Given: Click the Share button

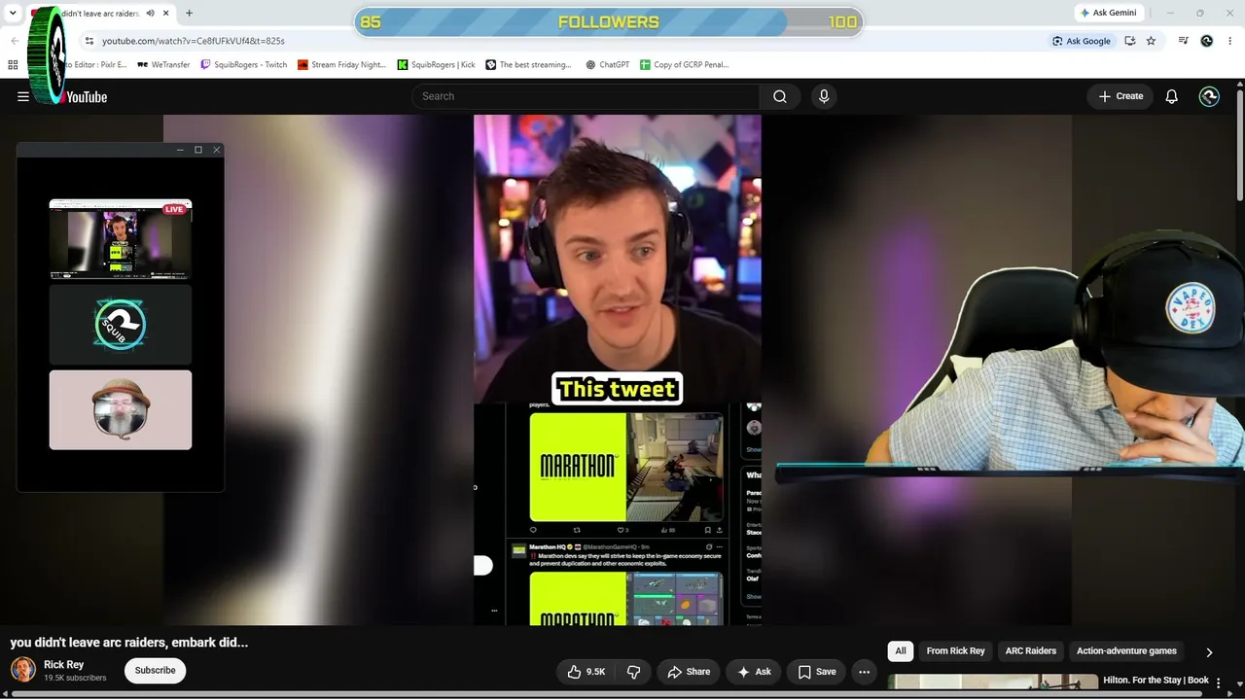Looking at the screenshot, I should (688, 672).
